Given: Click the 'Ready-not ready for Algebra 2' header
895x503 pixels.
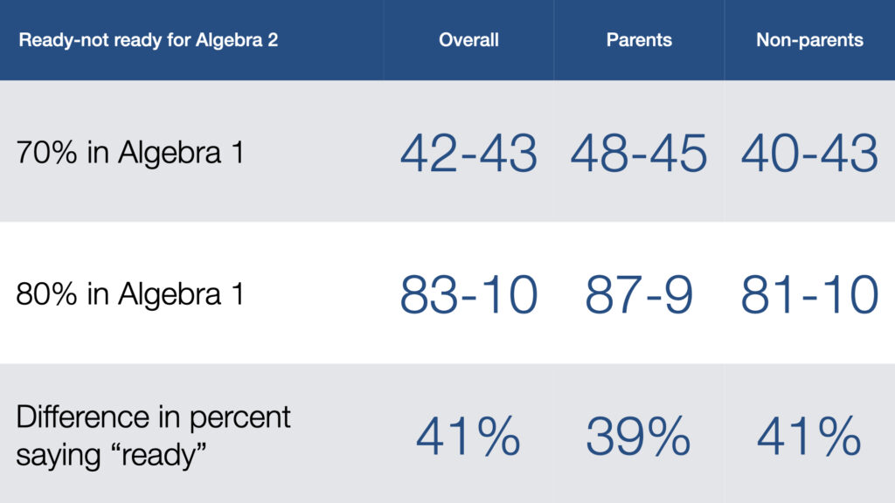Looking at the screenshot, I should click(x=149, y=40).
